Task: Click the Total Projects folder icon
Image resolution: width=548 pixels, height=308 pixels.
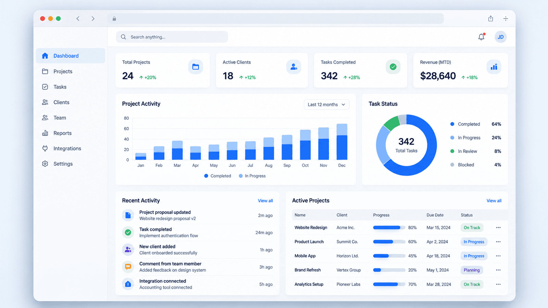Action: (x=196, y=67)
